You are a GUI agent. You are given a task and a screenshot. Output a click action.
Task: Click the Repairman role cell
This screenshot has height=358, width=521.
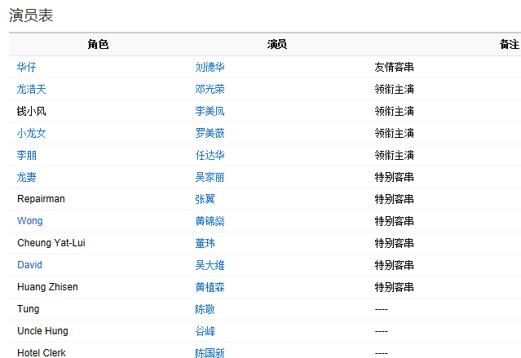tap(41, 199)
